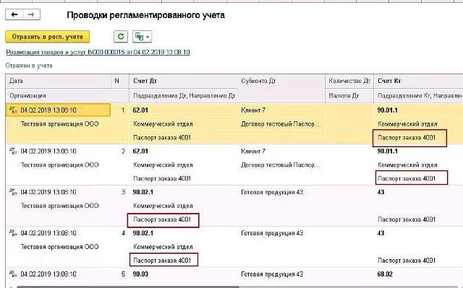Screen dimensions: 463x288
Task: Select debit account 90.02.1 in row 3
Action: tap(143, 192)
